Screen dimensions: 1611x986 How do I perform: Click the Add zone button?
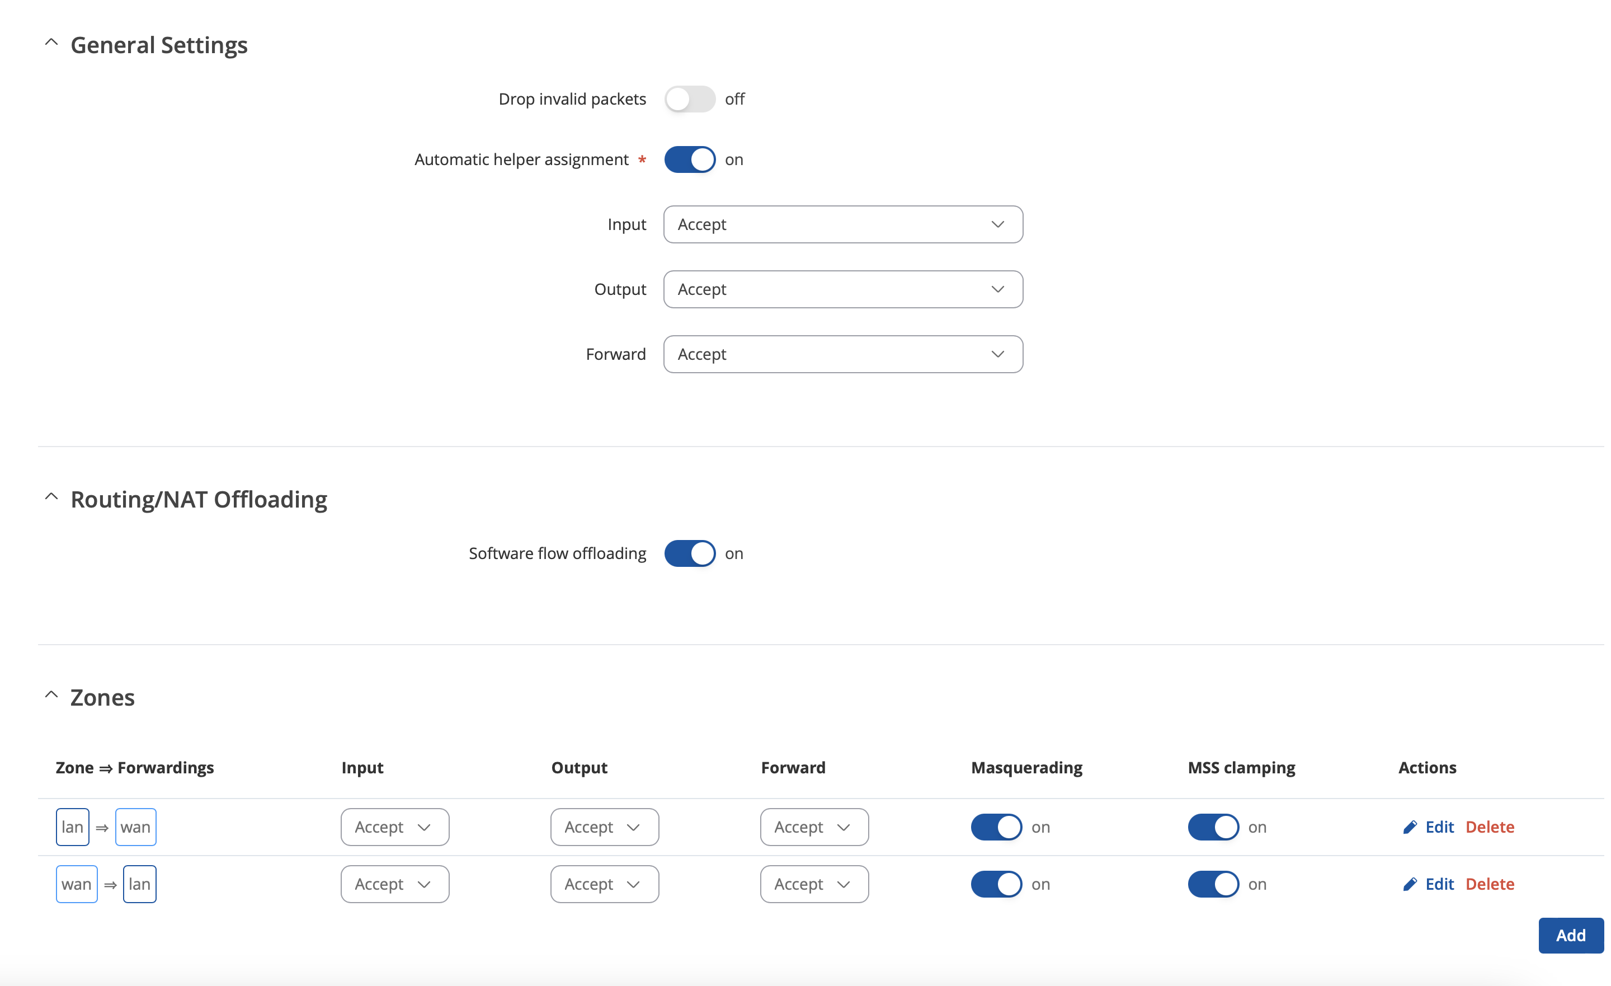(x=1571, y=935)
